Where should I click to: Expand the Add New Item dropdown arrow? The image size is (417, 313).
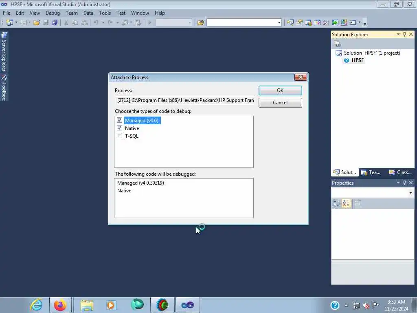point(29,23)
